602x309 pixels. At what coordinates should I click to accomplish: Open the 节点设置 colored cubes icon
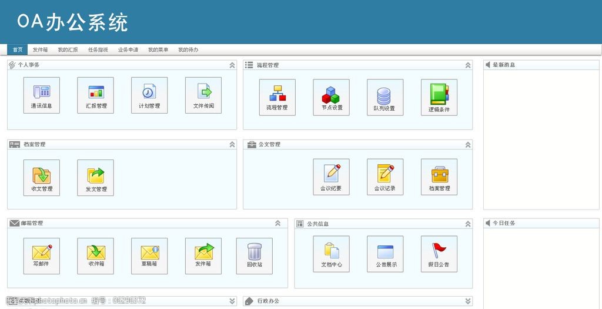point(331,97)
